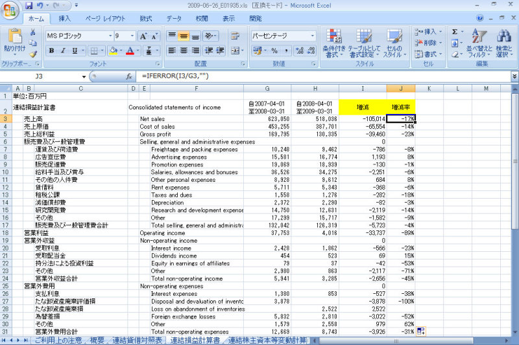Click the delete cells button

pyautogui.click(x=428, y=43)
